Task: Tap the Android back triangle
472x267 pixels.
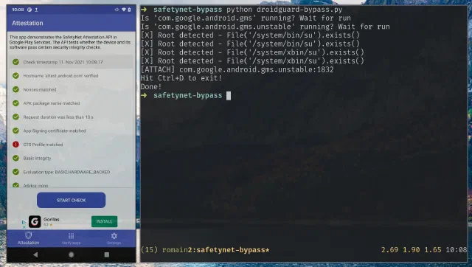Action: tap(35, 254)
